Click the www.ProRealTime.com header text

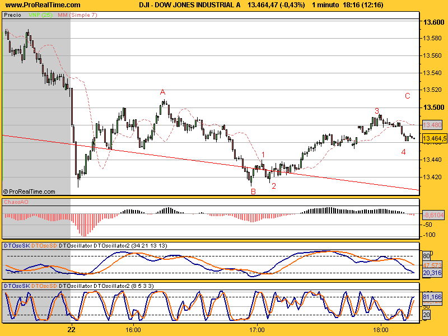(43, 5)
